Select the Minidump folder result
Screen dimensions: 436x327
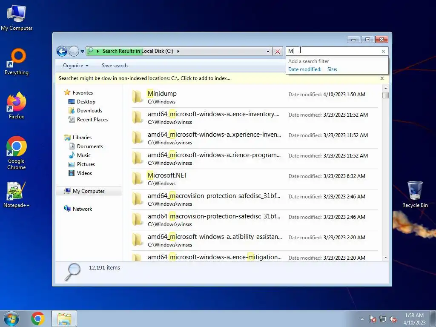(x=255, y=98)
